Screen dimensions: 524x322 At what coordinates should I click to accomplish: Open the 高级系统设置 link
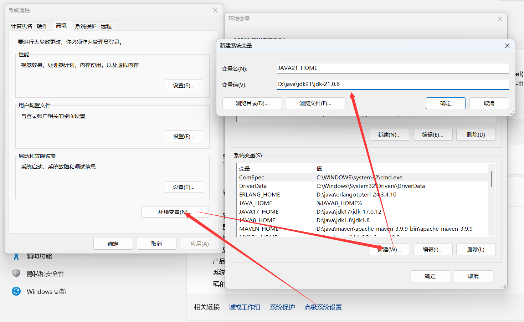click(323, 307)
